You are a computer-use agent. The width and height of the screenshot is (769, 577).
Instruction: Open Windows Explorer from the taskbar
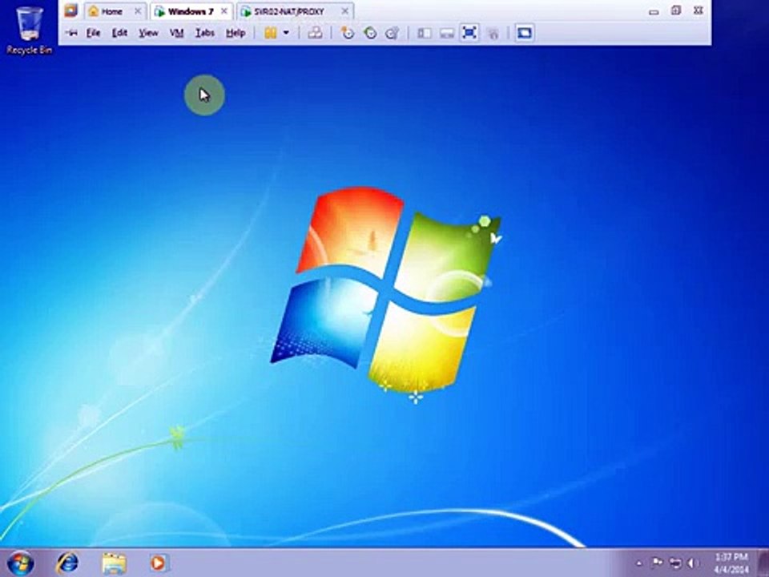click(114, 563)
